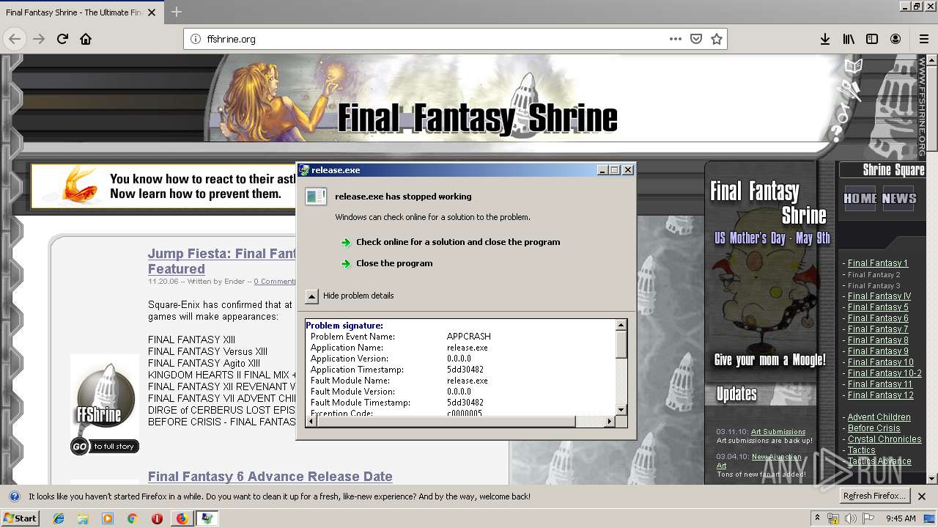Viewport: 938px width, 528px height.
Task: Click the Refresh Firefox button
Action: click(874, 496)
